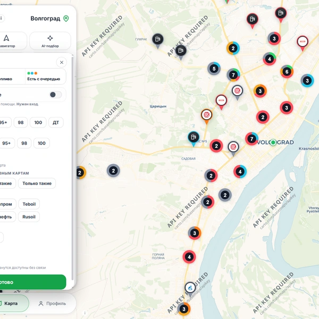Open the 4 cluster with green ring segment
This screenshot has width=319, height=319.
270,59
